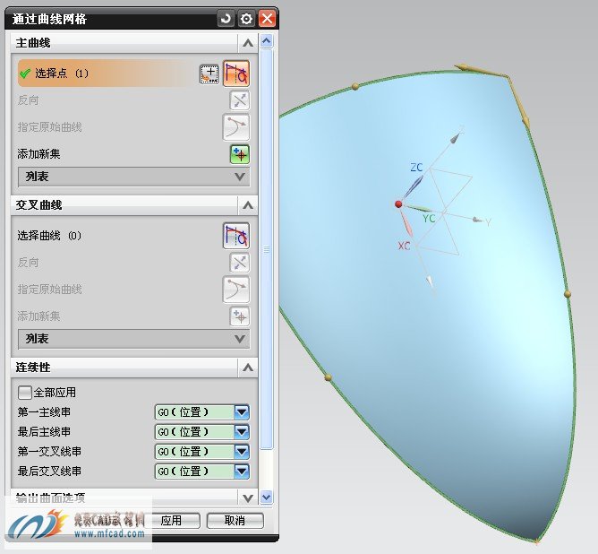This screenshot has height=554, width=598.
Task: Select the 选择点 (1) row
Action: click(x=134, y=74)
